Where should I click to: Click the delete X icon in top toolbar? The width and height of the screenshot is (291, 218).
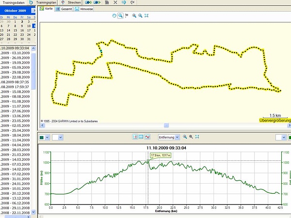click(114, 2)
